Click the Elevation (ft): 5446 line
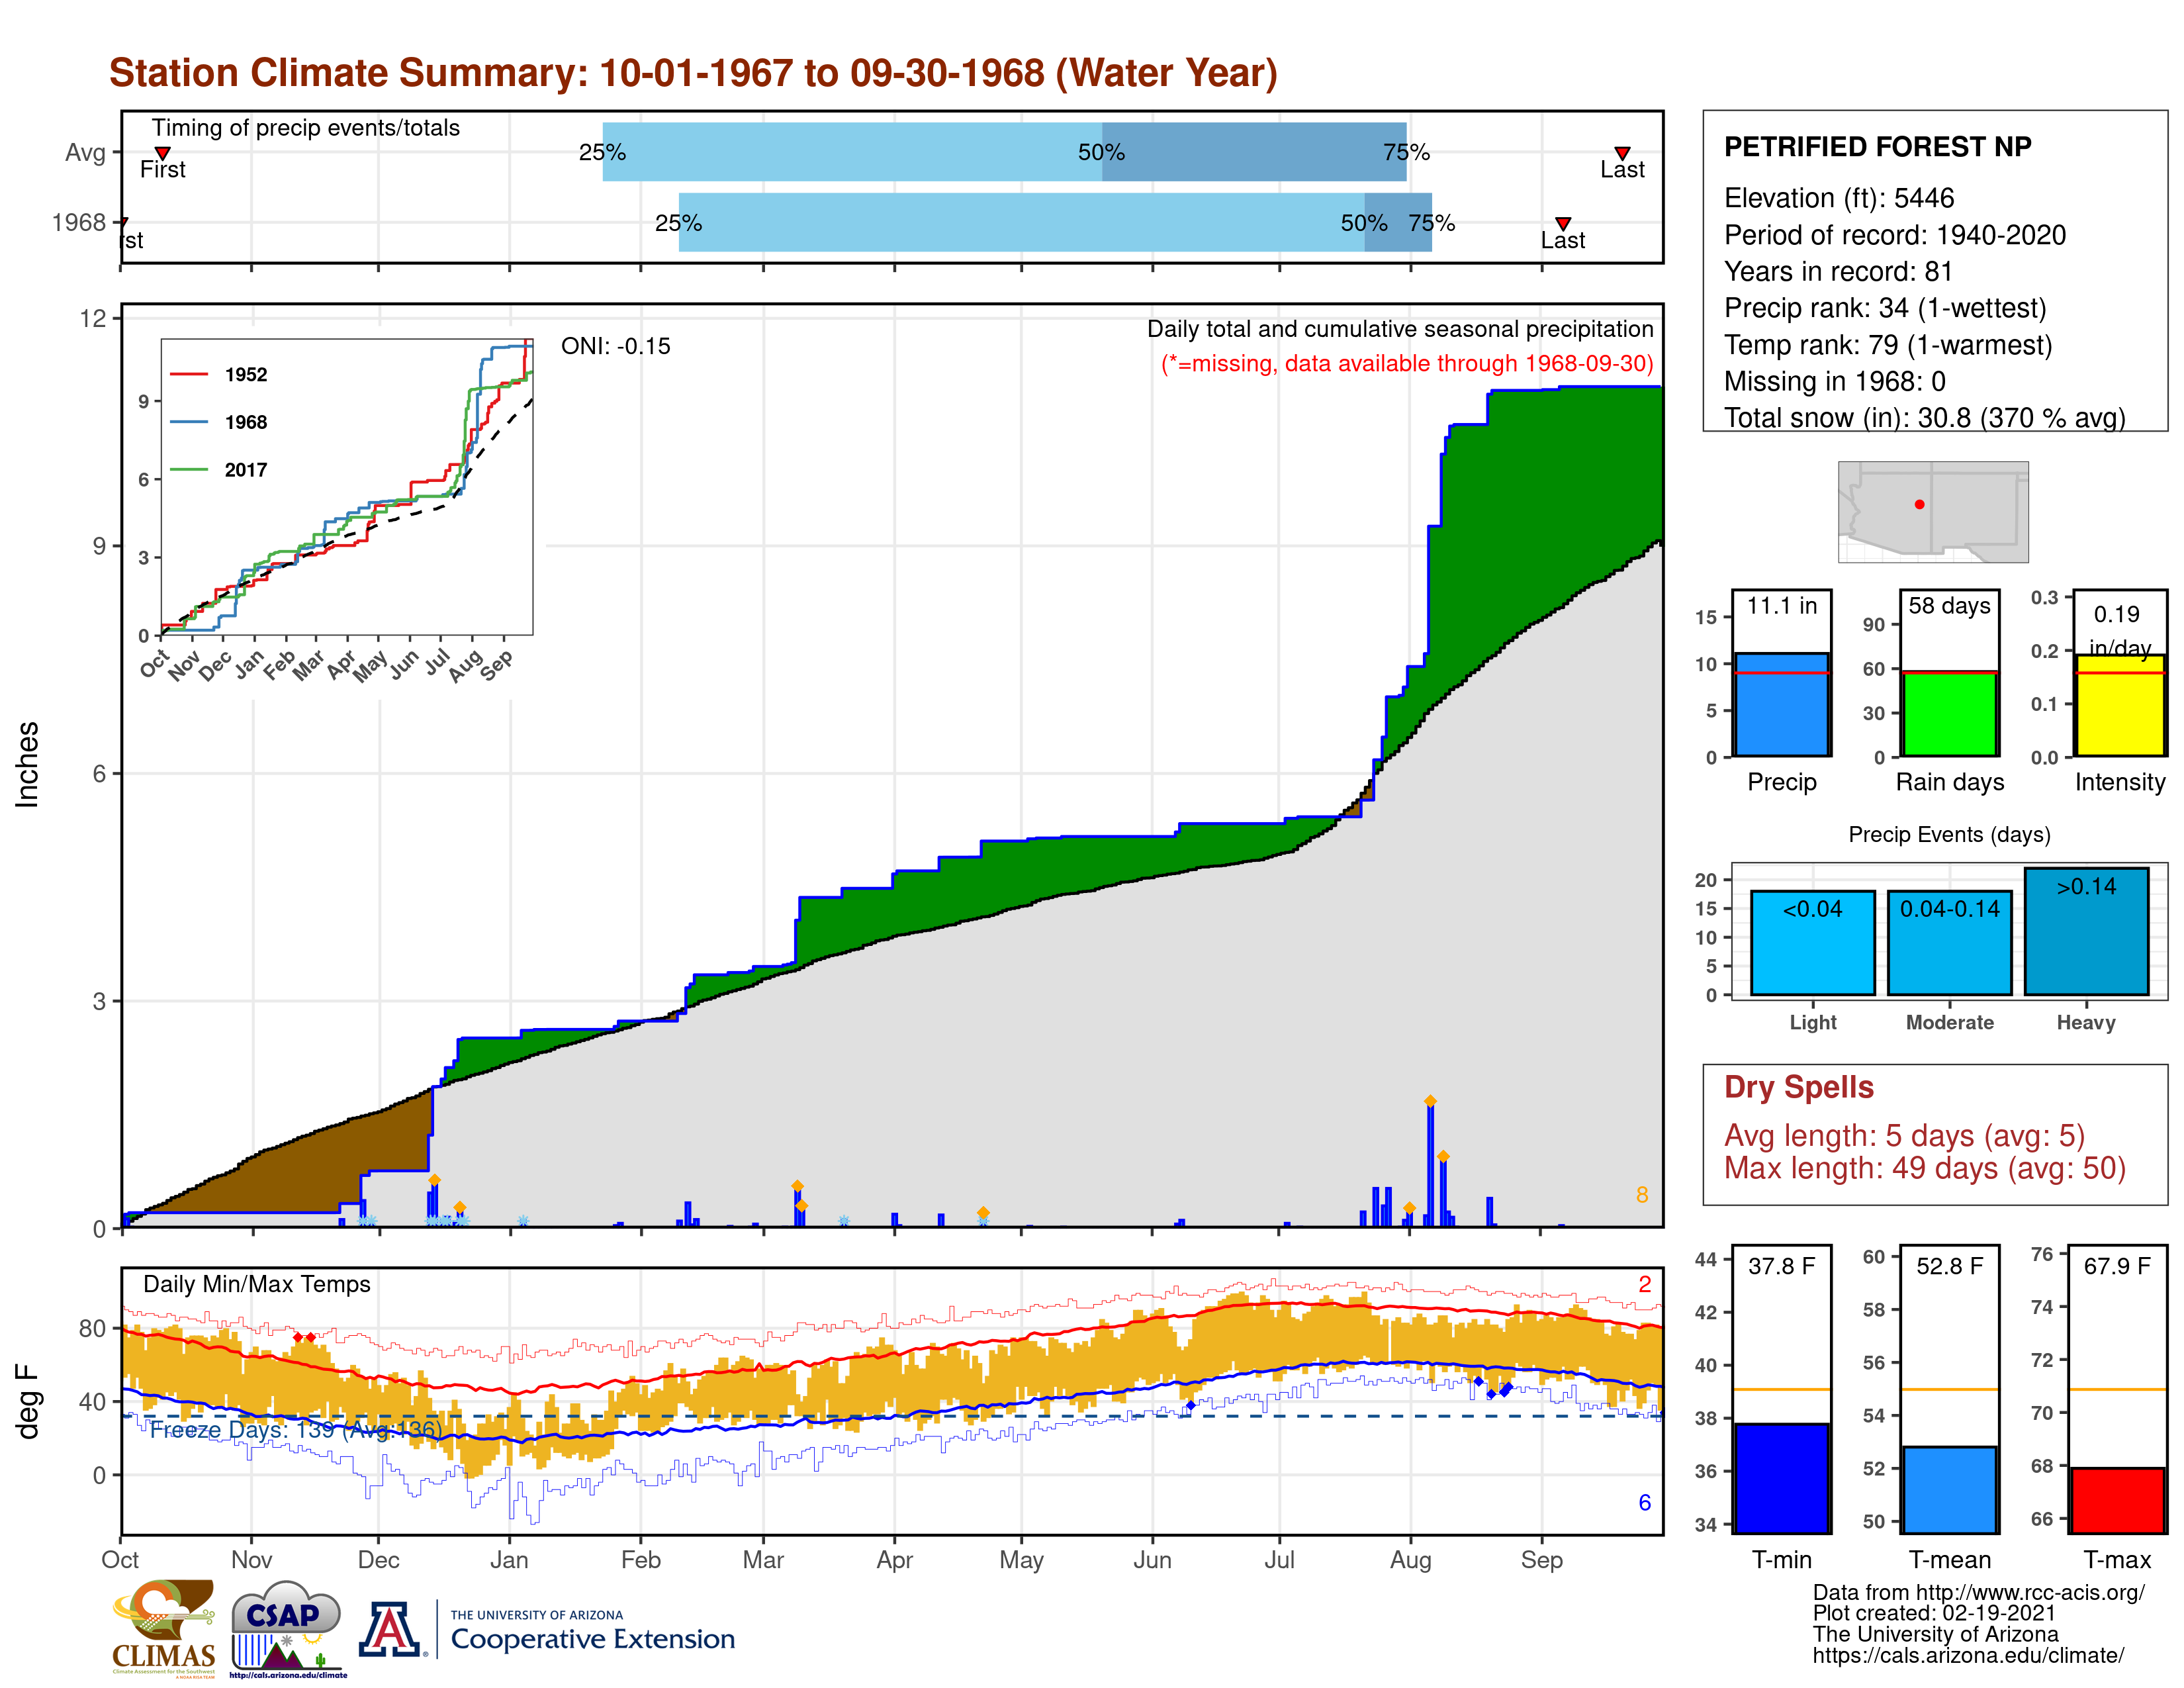 1839,198
